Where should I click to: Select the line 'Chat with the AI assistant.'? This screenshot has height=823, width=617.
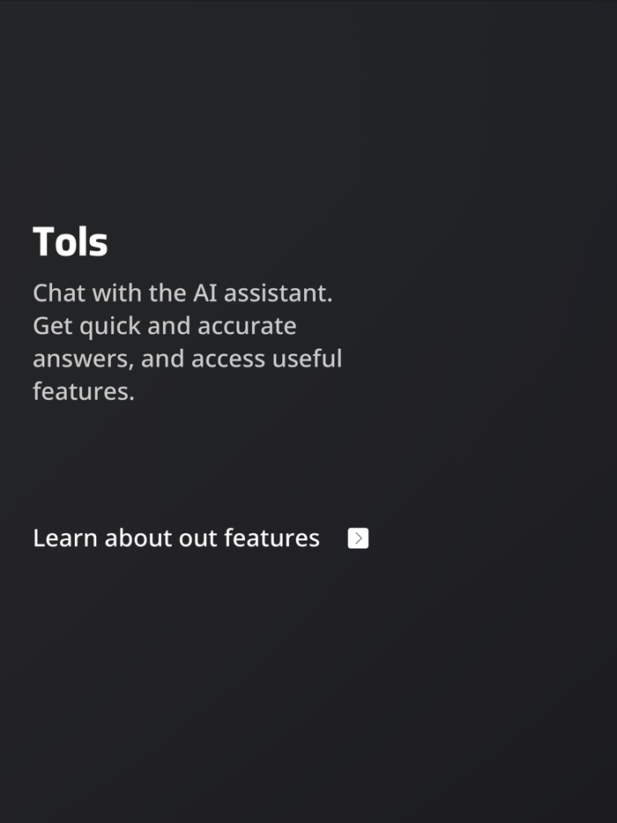click(180, 293)
